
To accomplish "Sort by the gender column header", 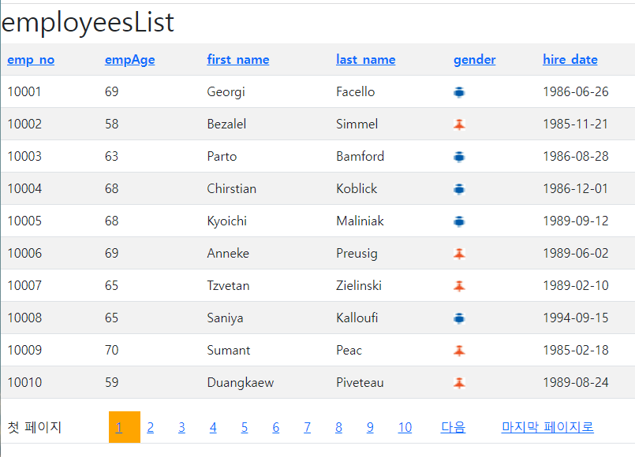I will click(x=475, y=60).
